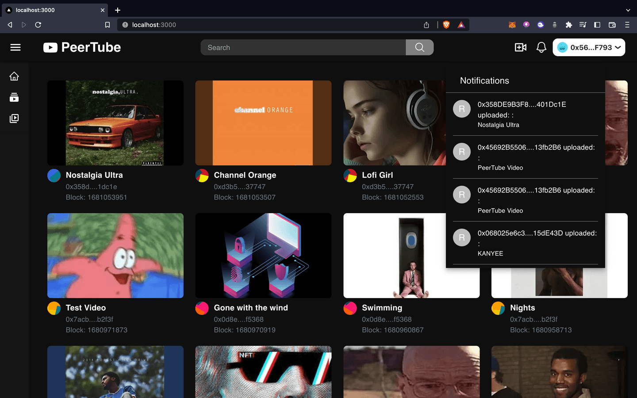
Task: Click Channel Orange video title
Action: 245,175
